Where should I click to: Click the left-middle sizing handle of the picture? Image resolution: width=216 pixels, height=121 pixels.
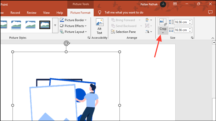click(13, 105)
